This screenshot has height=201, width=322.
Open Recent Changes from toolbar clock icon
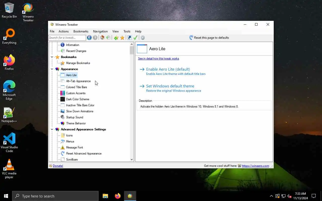[108, 38]
